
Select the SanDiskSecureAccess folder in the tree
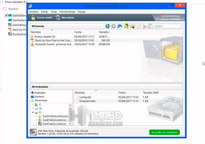[55, 116]
